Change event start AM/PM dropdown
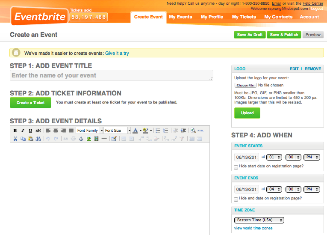This screenshot has width=327, height=235. pos(312,157)
